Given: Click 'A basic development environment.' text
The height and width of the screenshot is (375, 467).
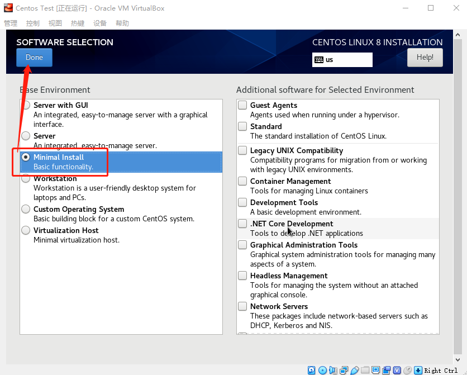Looking at the screenshot, I should [306, 212].
